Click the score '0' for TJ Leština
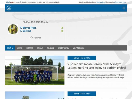Screen dimensions: 132x99 pos(62,31)
